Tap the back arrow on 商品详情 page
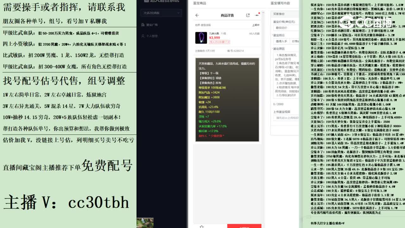This screenshot has height=228, width=405. coord(197,15)
